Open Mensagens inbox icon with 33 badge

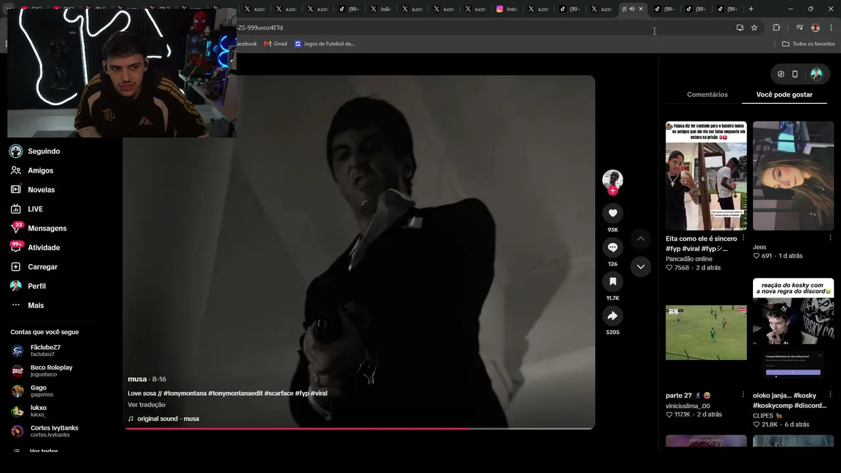click(16, 228)
